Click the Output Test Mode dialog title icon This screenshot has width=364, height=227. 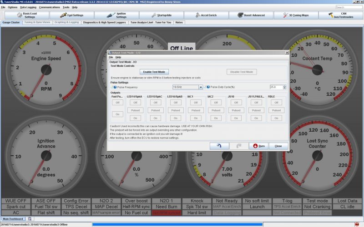pos(110,53)
